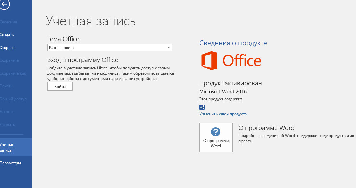
Task: Click the Войти button
Action: click(x=60, y=86)
